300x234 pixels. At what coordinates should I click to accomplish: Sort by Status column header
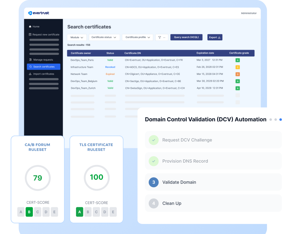pyautogui.click(x=110, y=53)
